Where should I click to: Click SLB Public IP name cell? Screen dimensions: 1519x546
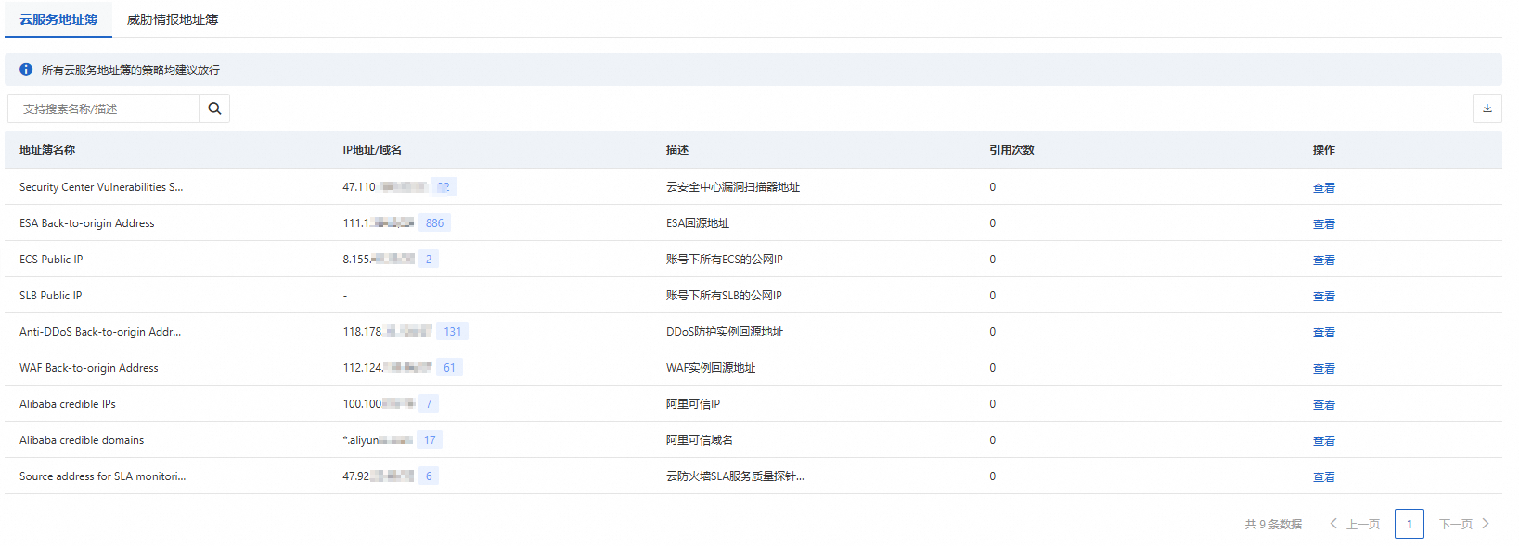pos(51,295)
